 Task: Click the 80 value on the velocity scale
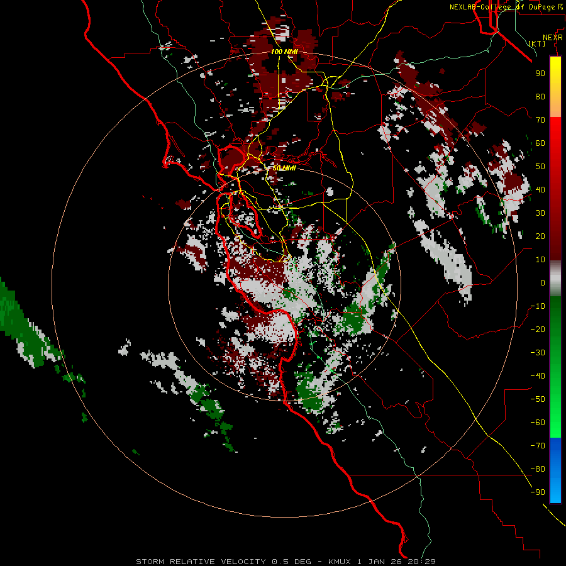540,96
